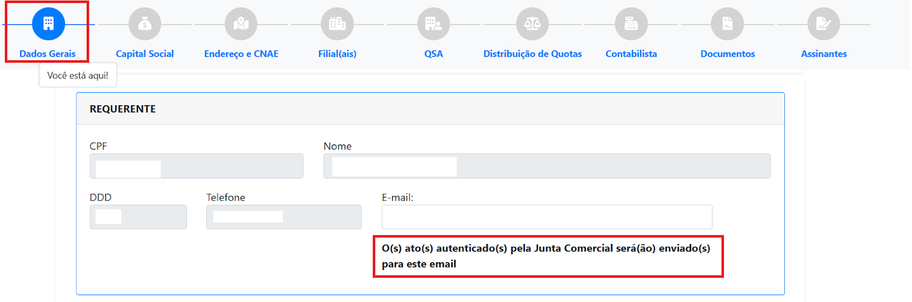
Task: Click the QSA partners icon
Action: [x=434, y=24]
